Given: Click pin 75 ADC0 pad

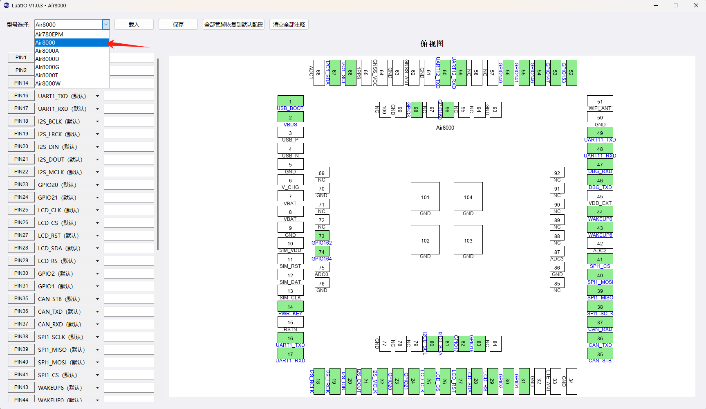Looking at the screenshot, I should 322,267.
